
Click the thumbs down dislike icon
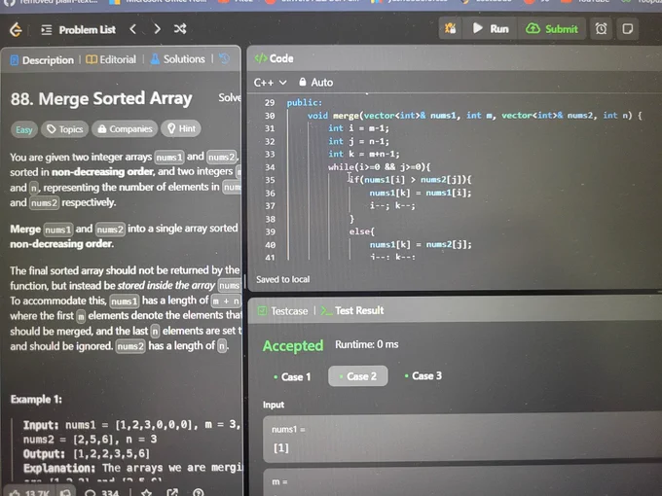(65, 493)
